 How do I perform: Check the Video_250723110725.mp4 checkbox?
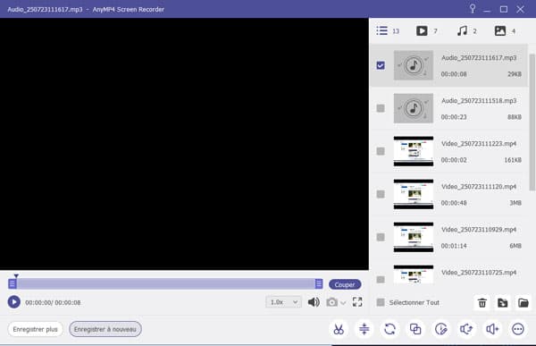click(381, 280)
